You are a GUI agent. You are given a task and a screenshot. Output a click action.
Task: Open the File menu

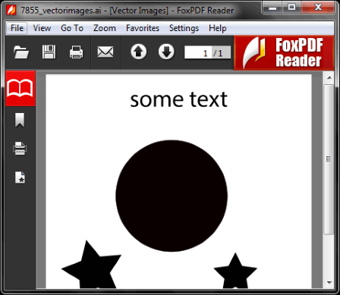click(x=17, y=28)
